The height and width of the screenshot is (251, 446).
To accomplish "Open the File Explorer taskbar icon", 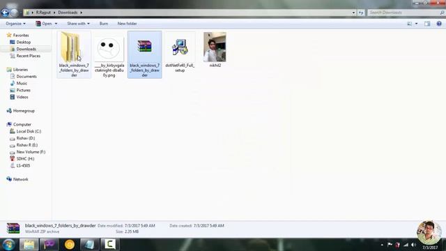I will (29, 245).
